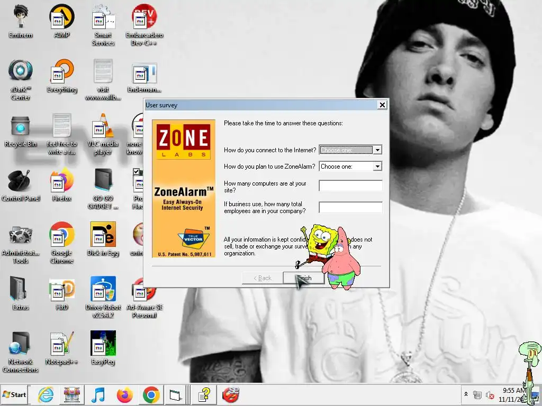Open the store-front taskbar icon
The height and width of the screenshot is (406, 542).
72,394
